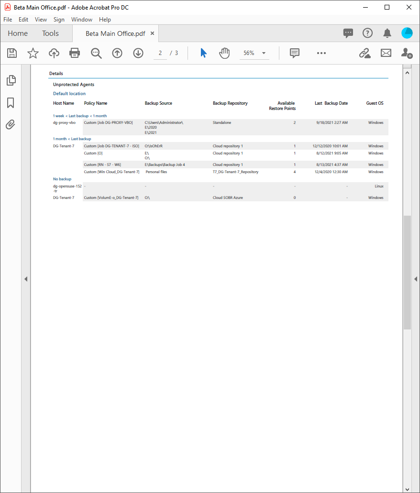Image resolution: width=420 pixels, height=493 pixels.
Task: Click the 'Standalone' repository cell
Action: [x=222, y=122]
